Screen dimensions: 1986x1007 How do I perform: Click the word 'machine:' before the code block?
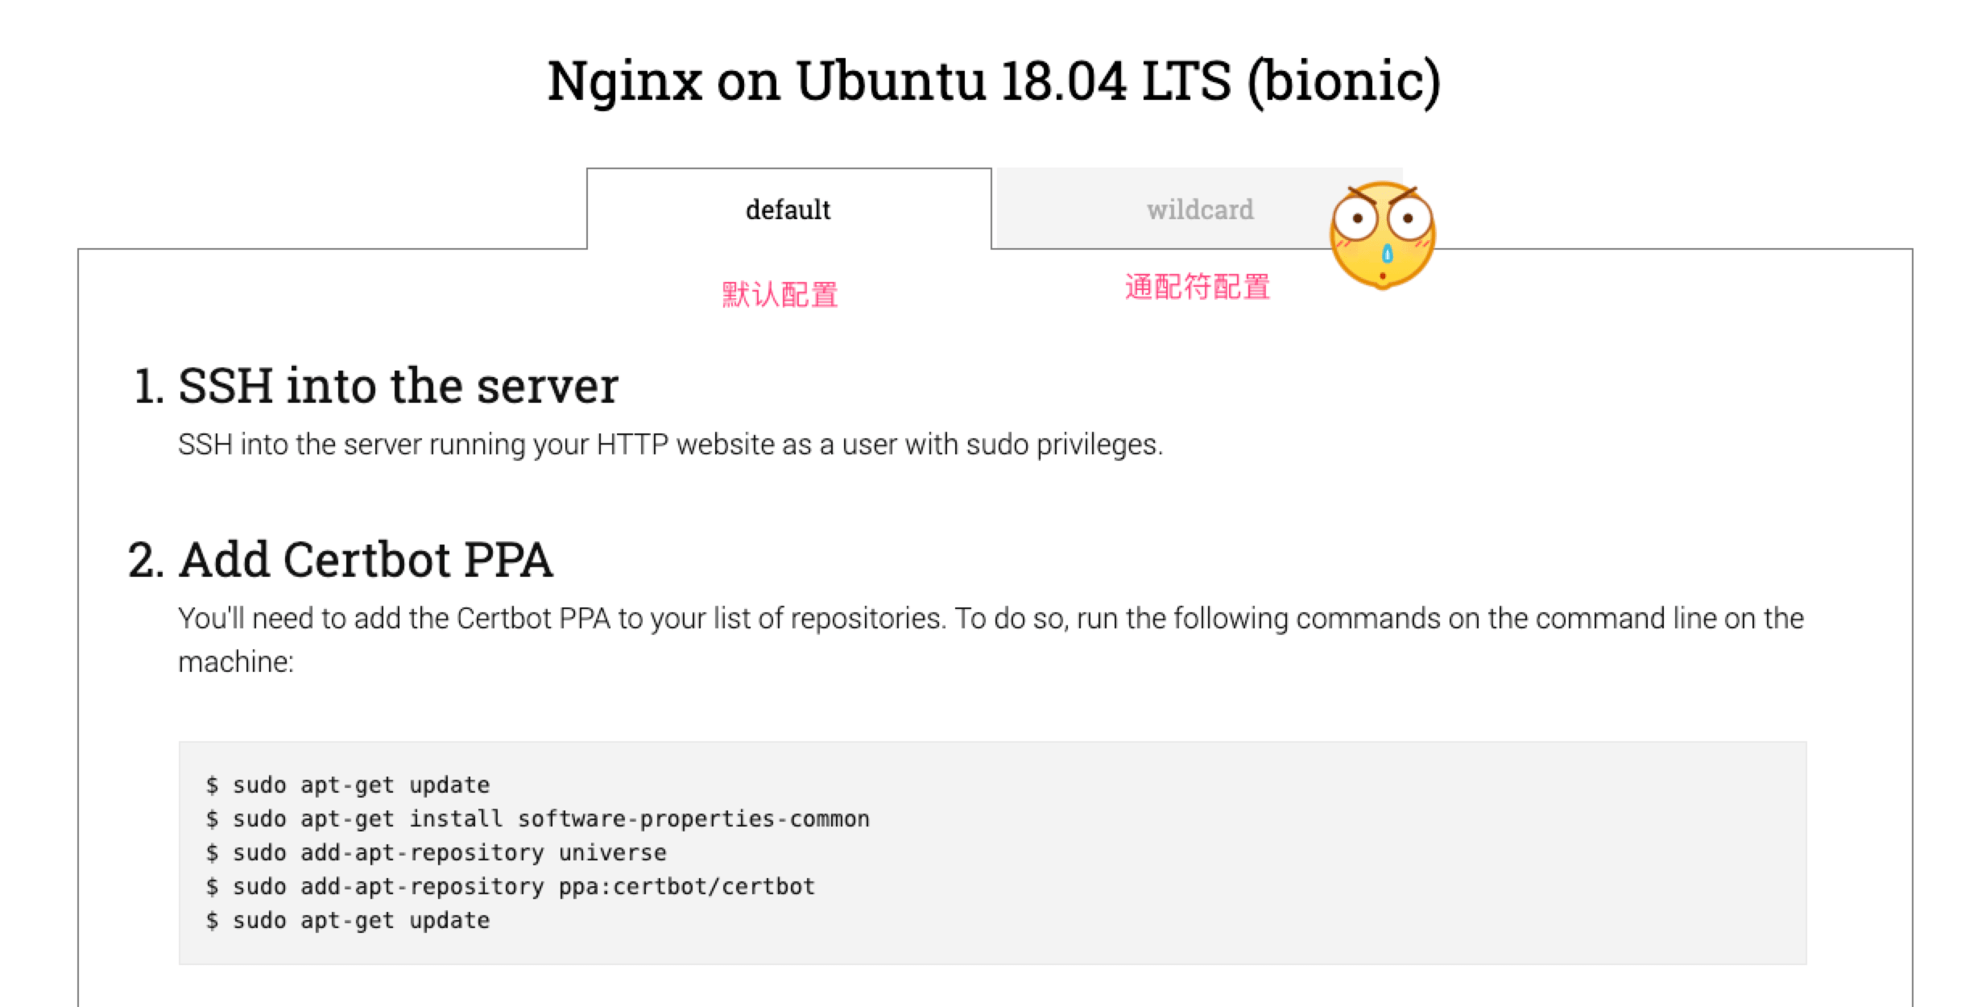236,662
